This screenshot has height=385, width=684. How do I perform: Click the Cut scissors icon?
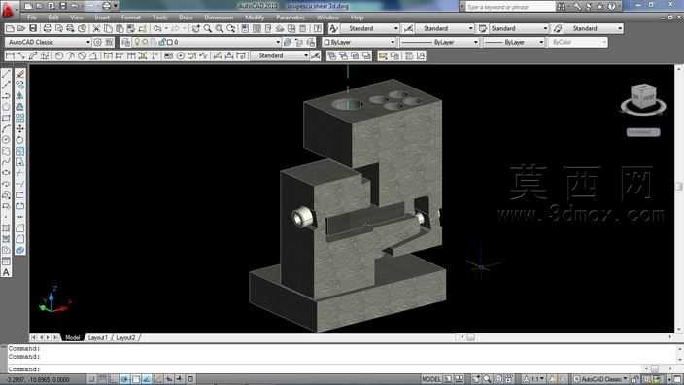(x=96, y=29)
